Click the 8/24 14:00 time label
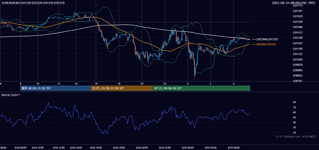Image resolution: width=319 pixels, height=150 pixels. coord(76,148)
